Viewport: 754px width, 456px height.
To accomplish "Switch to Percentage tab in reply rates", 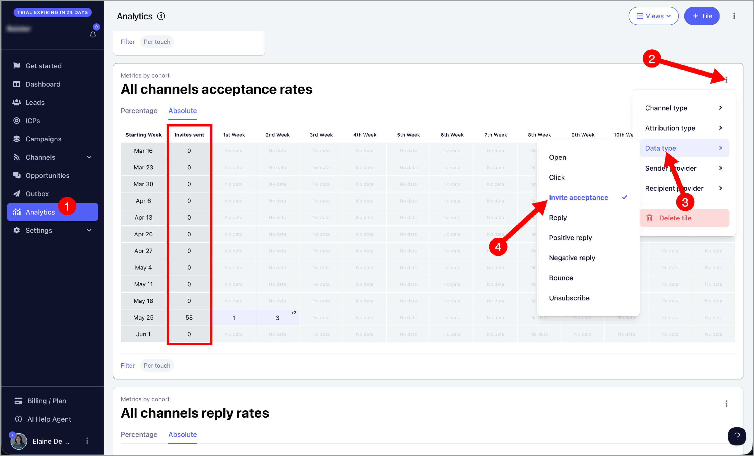I will point(139,434).
